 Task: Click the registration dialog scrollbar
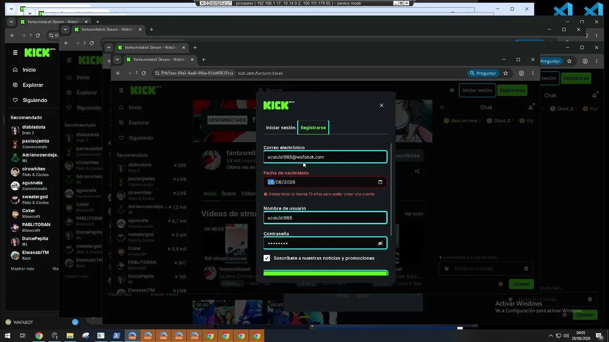[392, 190]
